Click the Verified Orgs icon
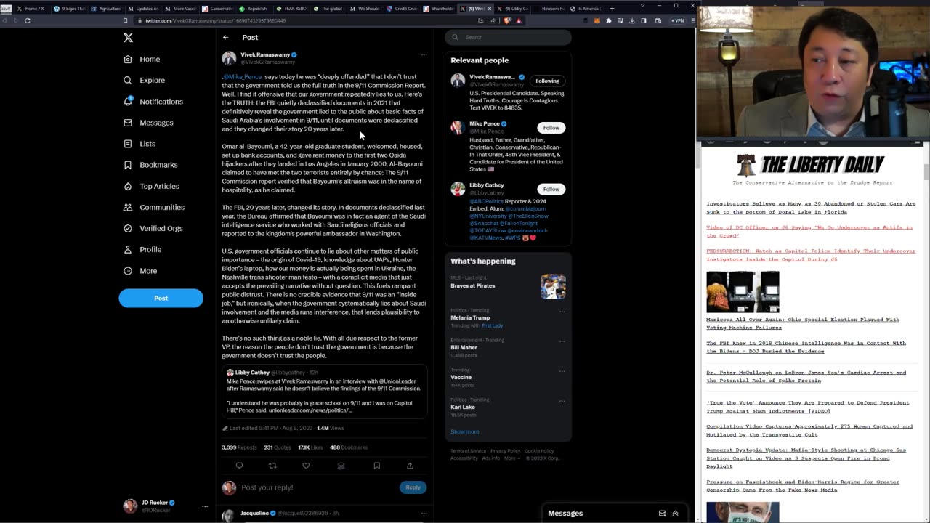Viewport: 930px width, 523px height. [128, 228]
